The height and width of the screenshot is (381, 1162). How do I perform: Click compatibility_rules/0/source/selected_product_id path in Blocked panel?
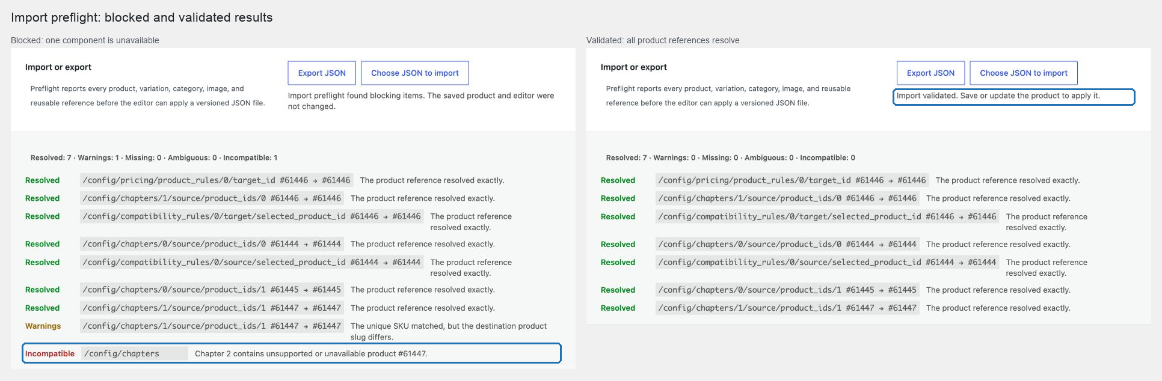click(251, 262)
